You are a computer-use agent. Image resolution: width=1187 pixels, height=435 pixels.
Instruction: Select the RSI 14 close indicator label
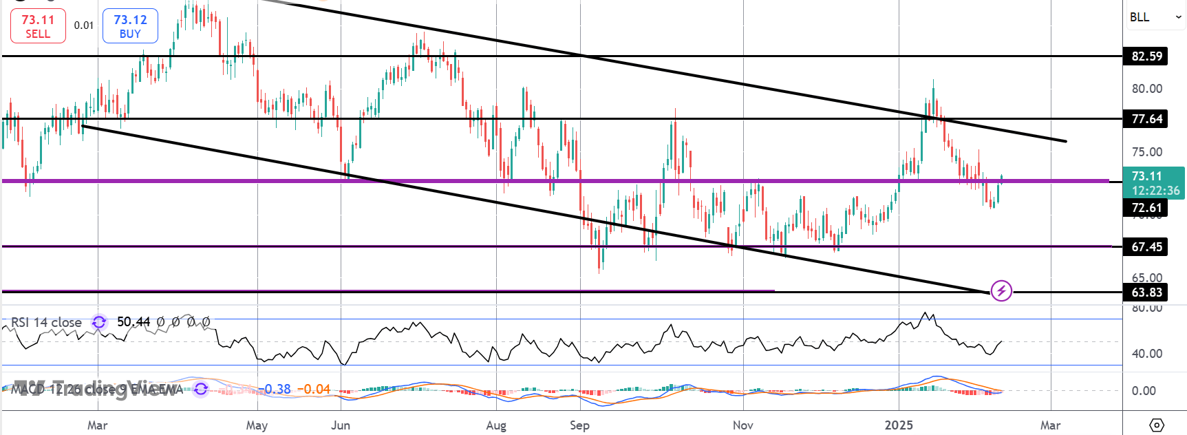[46, 322]
